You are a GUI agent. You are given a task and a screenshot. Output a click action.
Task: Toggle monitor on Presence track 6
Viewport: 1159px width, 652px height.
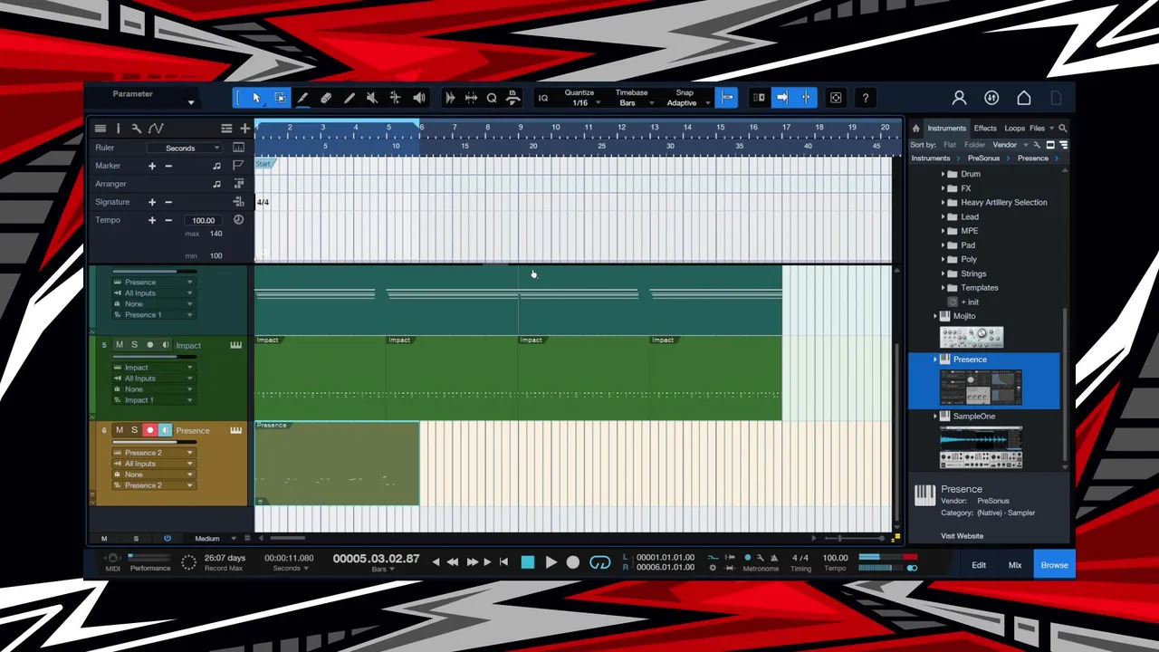165,430
